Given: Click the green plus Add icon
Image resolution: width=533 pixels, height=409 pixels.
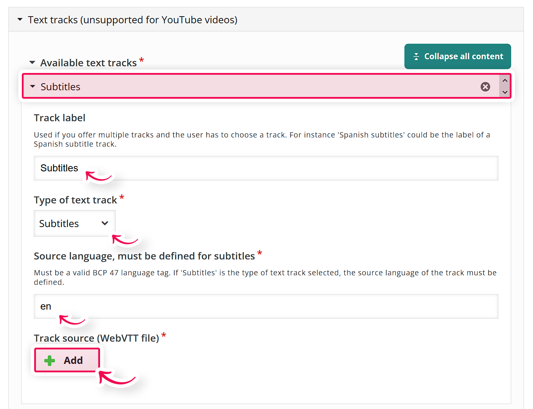Looking at the screenshot, I should click(x=49, y=360).
